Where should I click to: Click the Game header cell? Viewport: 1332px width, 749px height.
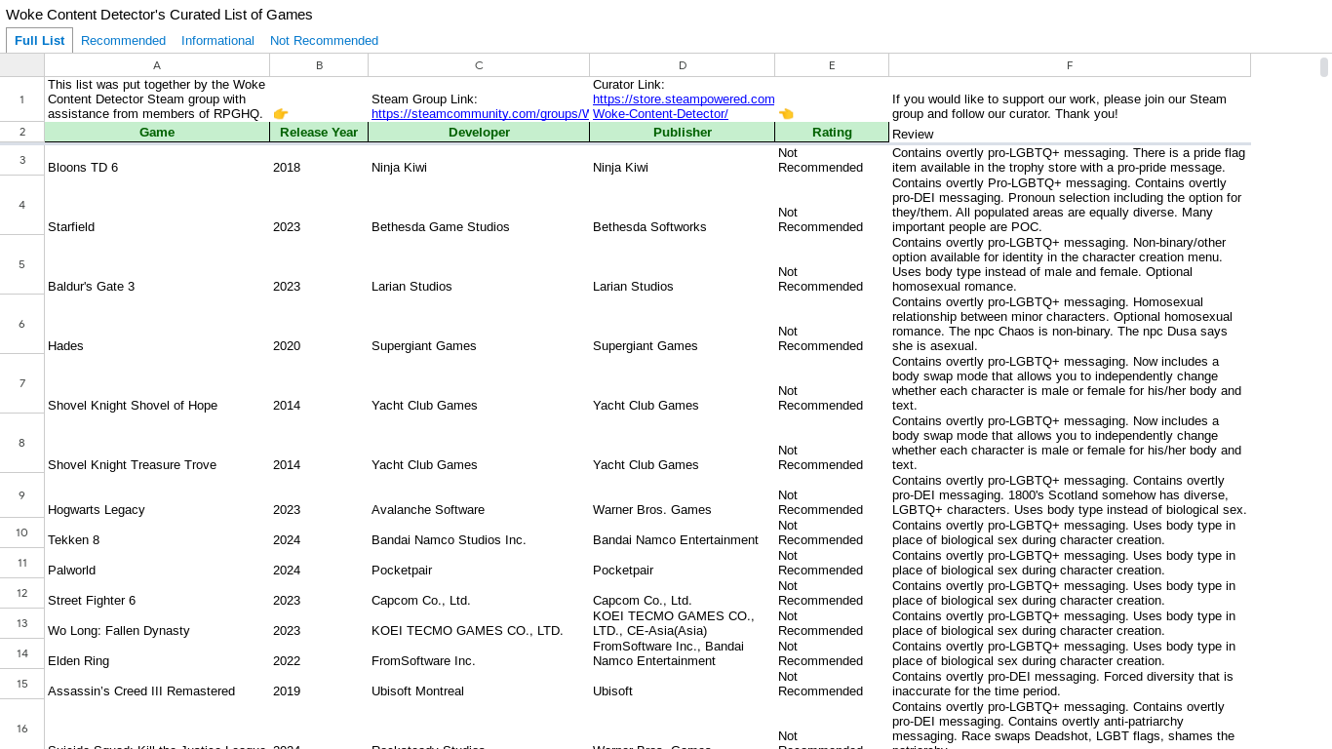point(157,133)
